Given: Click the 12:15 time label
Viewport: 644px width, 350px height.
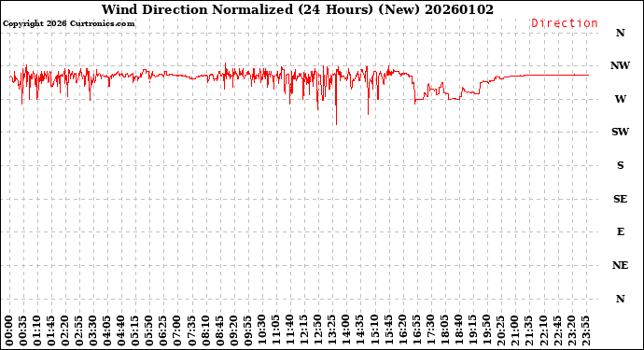Looking at the screenshot, I should [304, 330].
